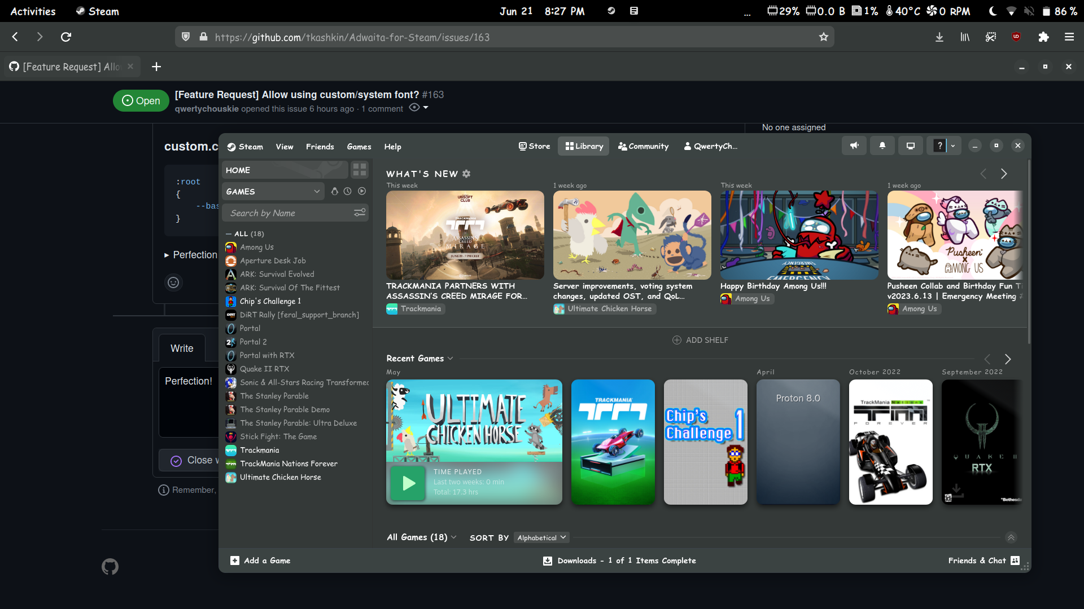Image resolution: width=1084 pixels, height=609 pixels.
Task: Click the ADD SHELF button
Action: pyautogui.click(x=700, y=340)
